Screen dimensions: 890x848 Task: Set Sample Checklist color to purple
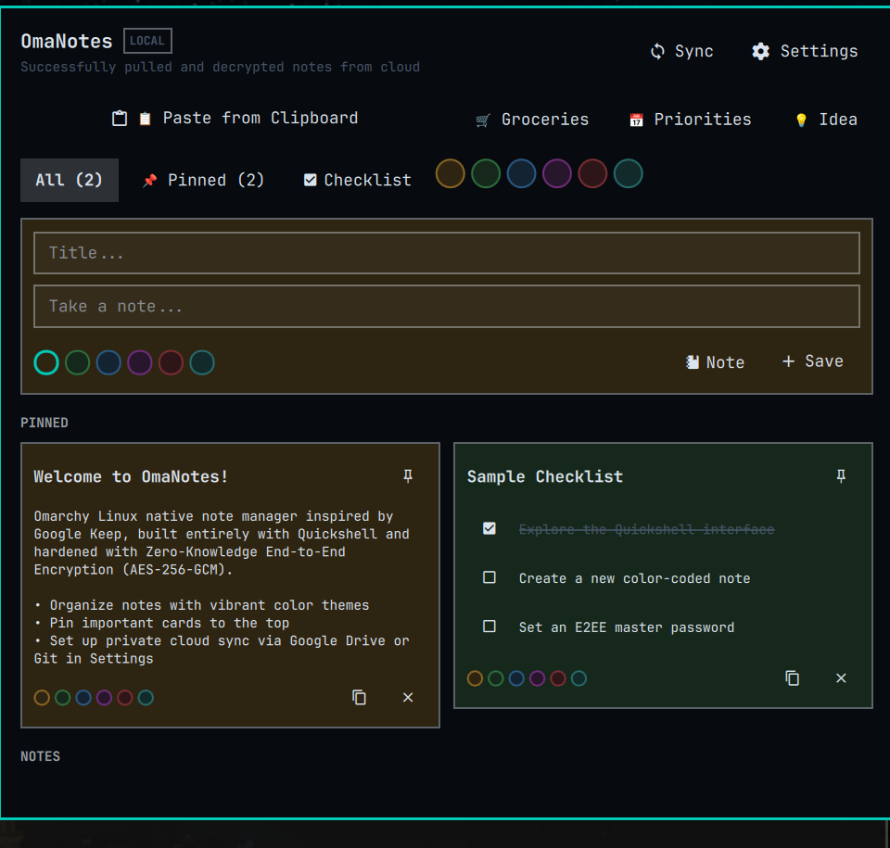[x=537, y=678]
